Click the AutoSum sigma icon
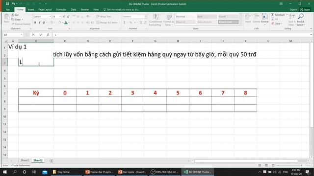Screen dimensions: 314x176 point(273,15)
